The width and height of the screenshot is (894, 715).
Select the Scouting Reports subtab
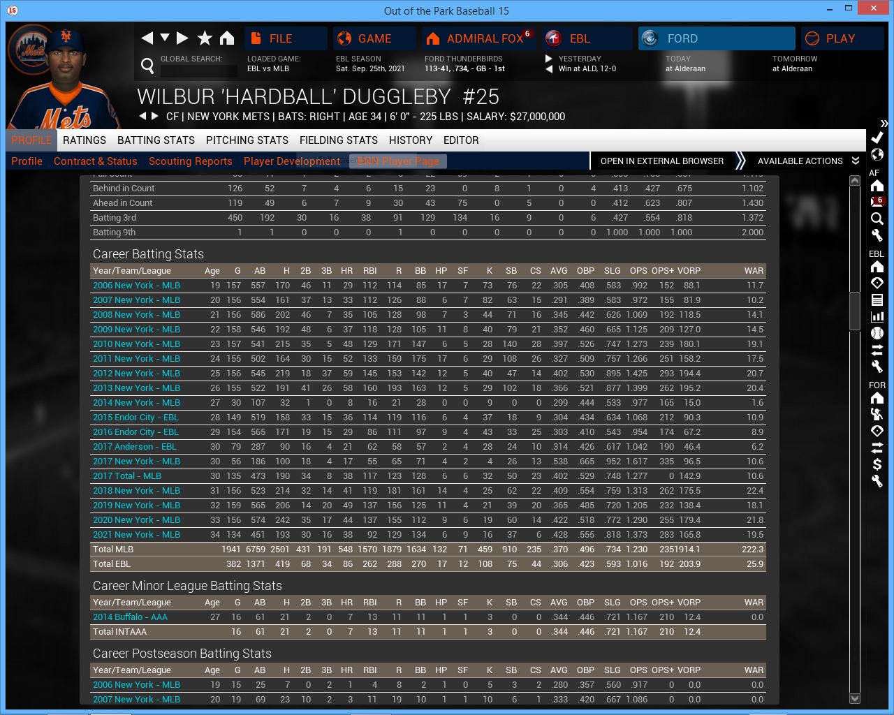190,161
